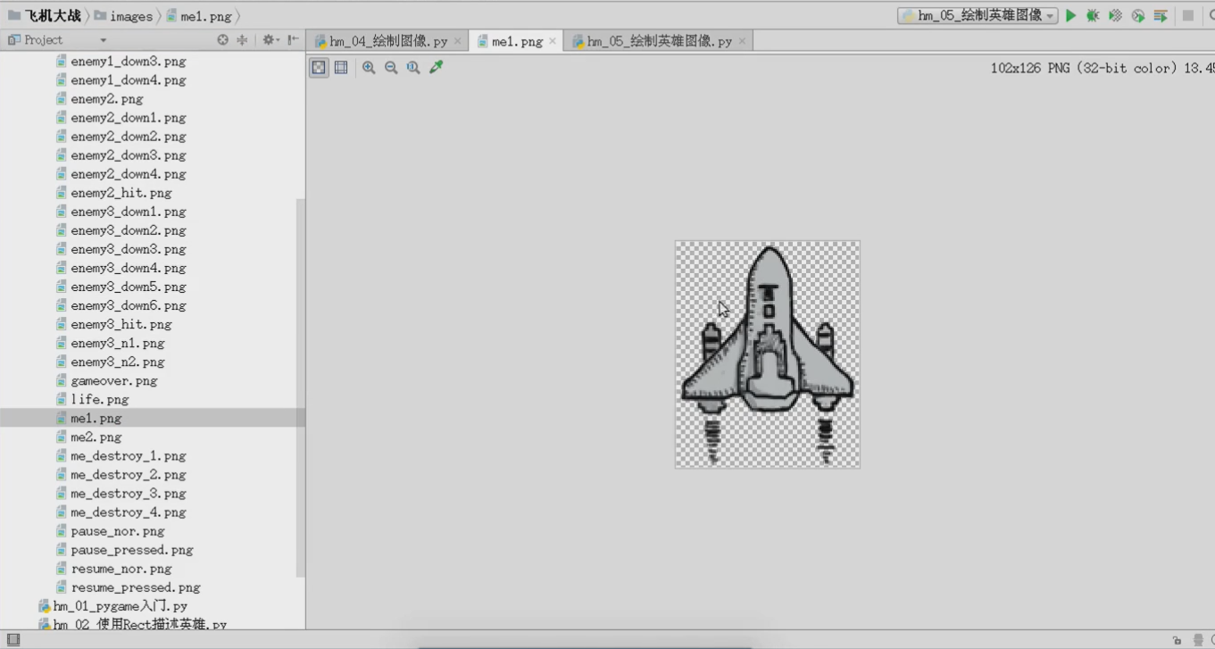Reset image to actual size
Screen dimensions: 1215x649
[x=413, y=68]
